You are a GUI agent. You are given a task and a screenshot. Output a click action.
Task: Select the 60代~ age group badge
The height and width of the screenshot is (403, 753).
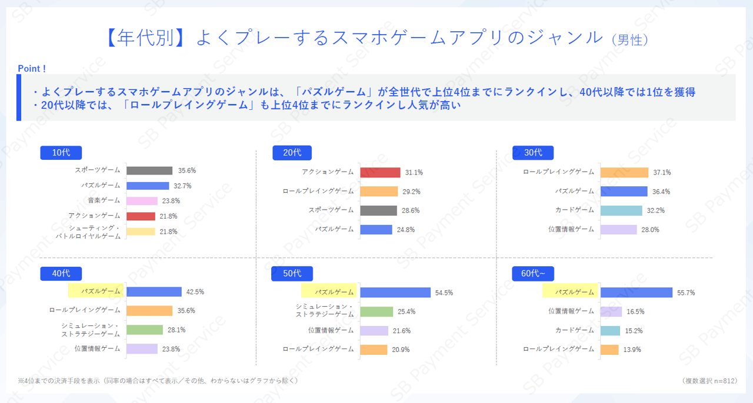click(x=533, y=274)
